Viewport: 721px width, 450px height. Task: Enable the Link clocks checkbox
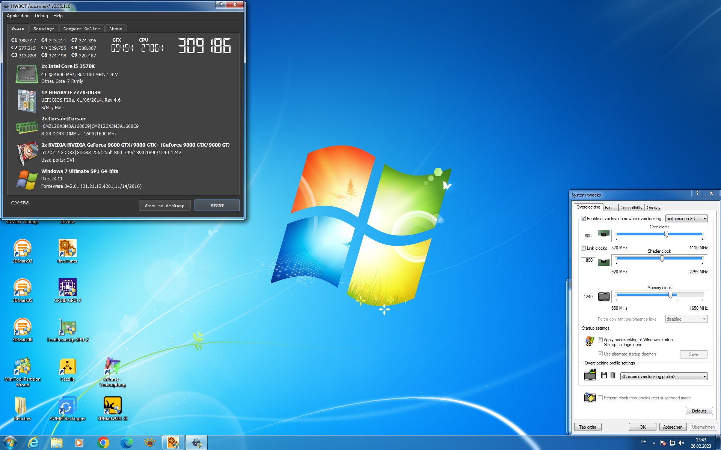pyautogui.click(x=583, y=248)
